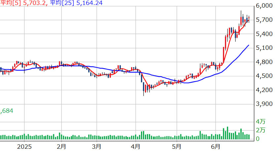Image resolution: width=276 pixels, height=155 pixels.
Task: Click the 0 volume axis label
Action: click(258, 139)
